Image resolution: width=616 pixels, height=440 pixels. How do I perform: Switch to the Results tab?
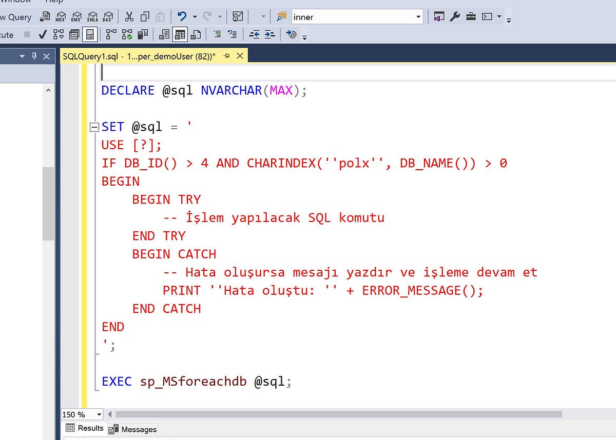click(84, 428)
